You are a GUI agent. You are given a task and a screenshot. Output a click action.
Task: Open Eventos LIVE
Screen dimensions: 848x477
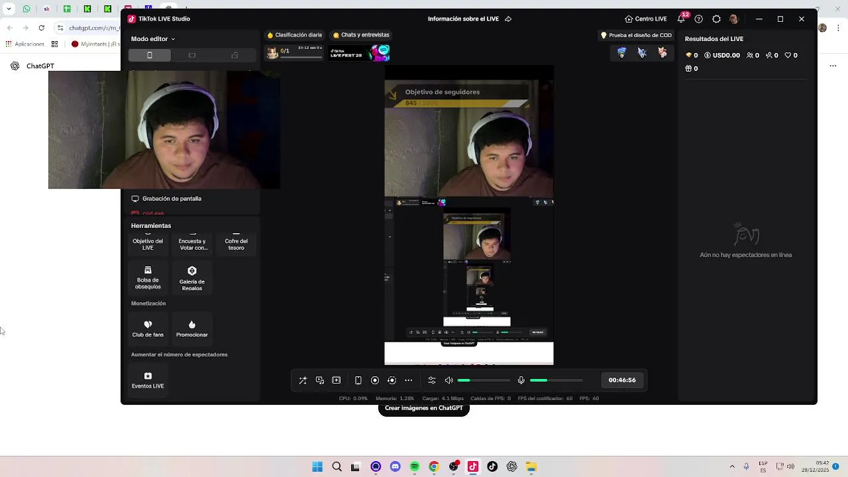pos(148,380)
